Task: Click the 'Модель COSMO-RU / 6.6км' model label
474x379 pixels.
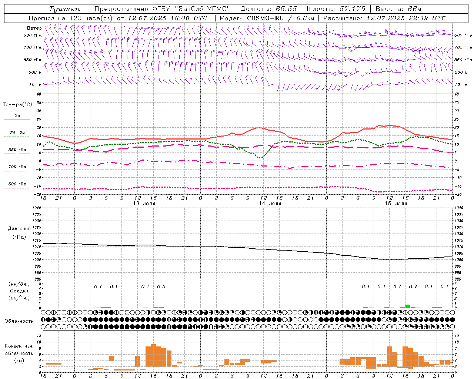Action: point(267,18)
